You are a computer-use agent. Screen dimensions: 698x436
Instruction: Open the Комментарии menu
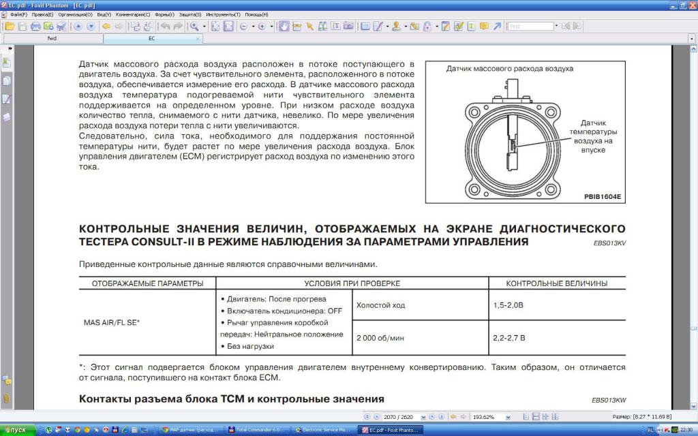point(133,15)
